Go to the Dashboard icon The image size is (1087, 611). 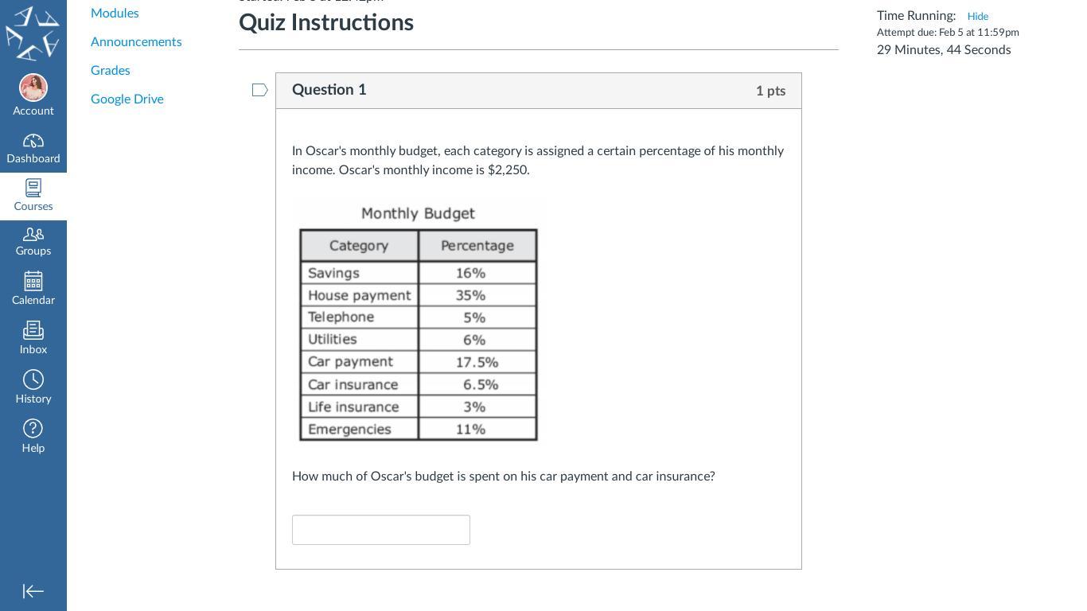(x=33, y=142)
